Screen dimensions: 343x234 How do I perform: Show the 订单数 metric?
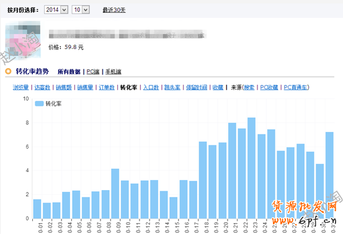pos(107,87)
